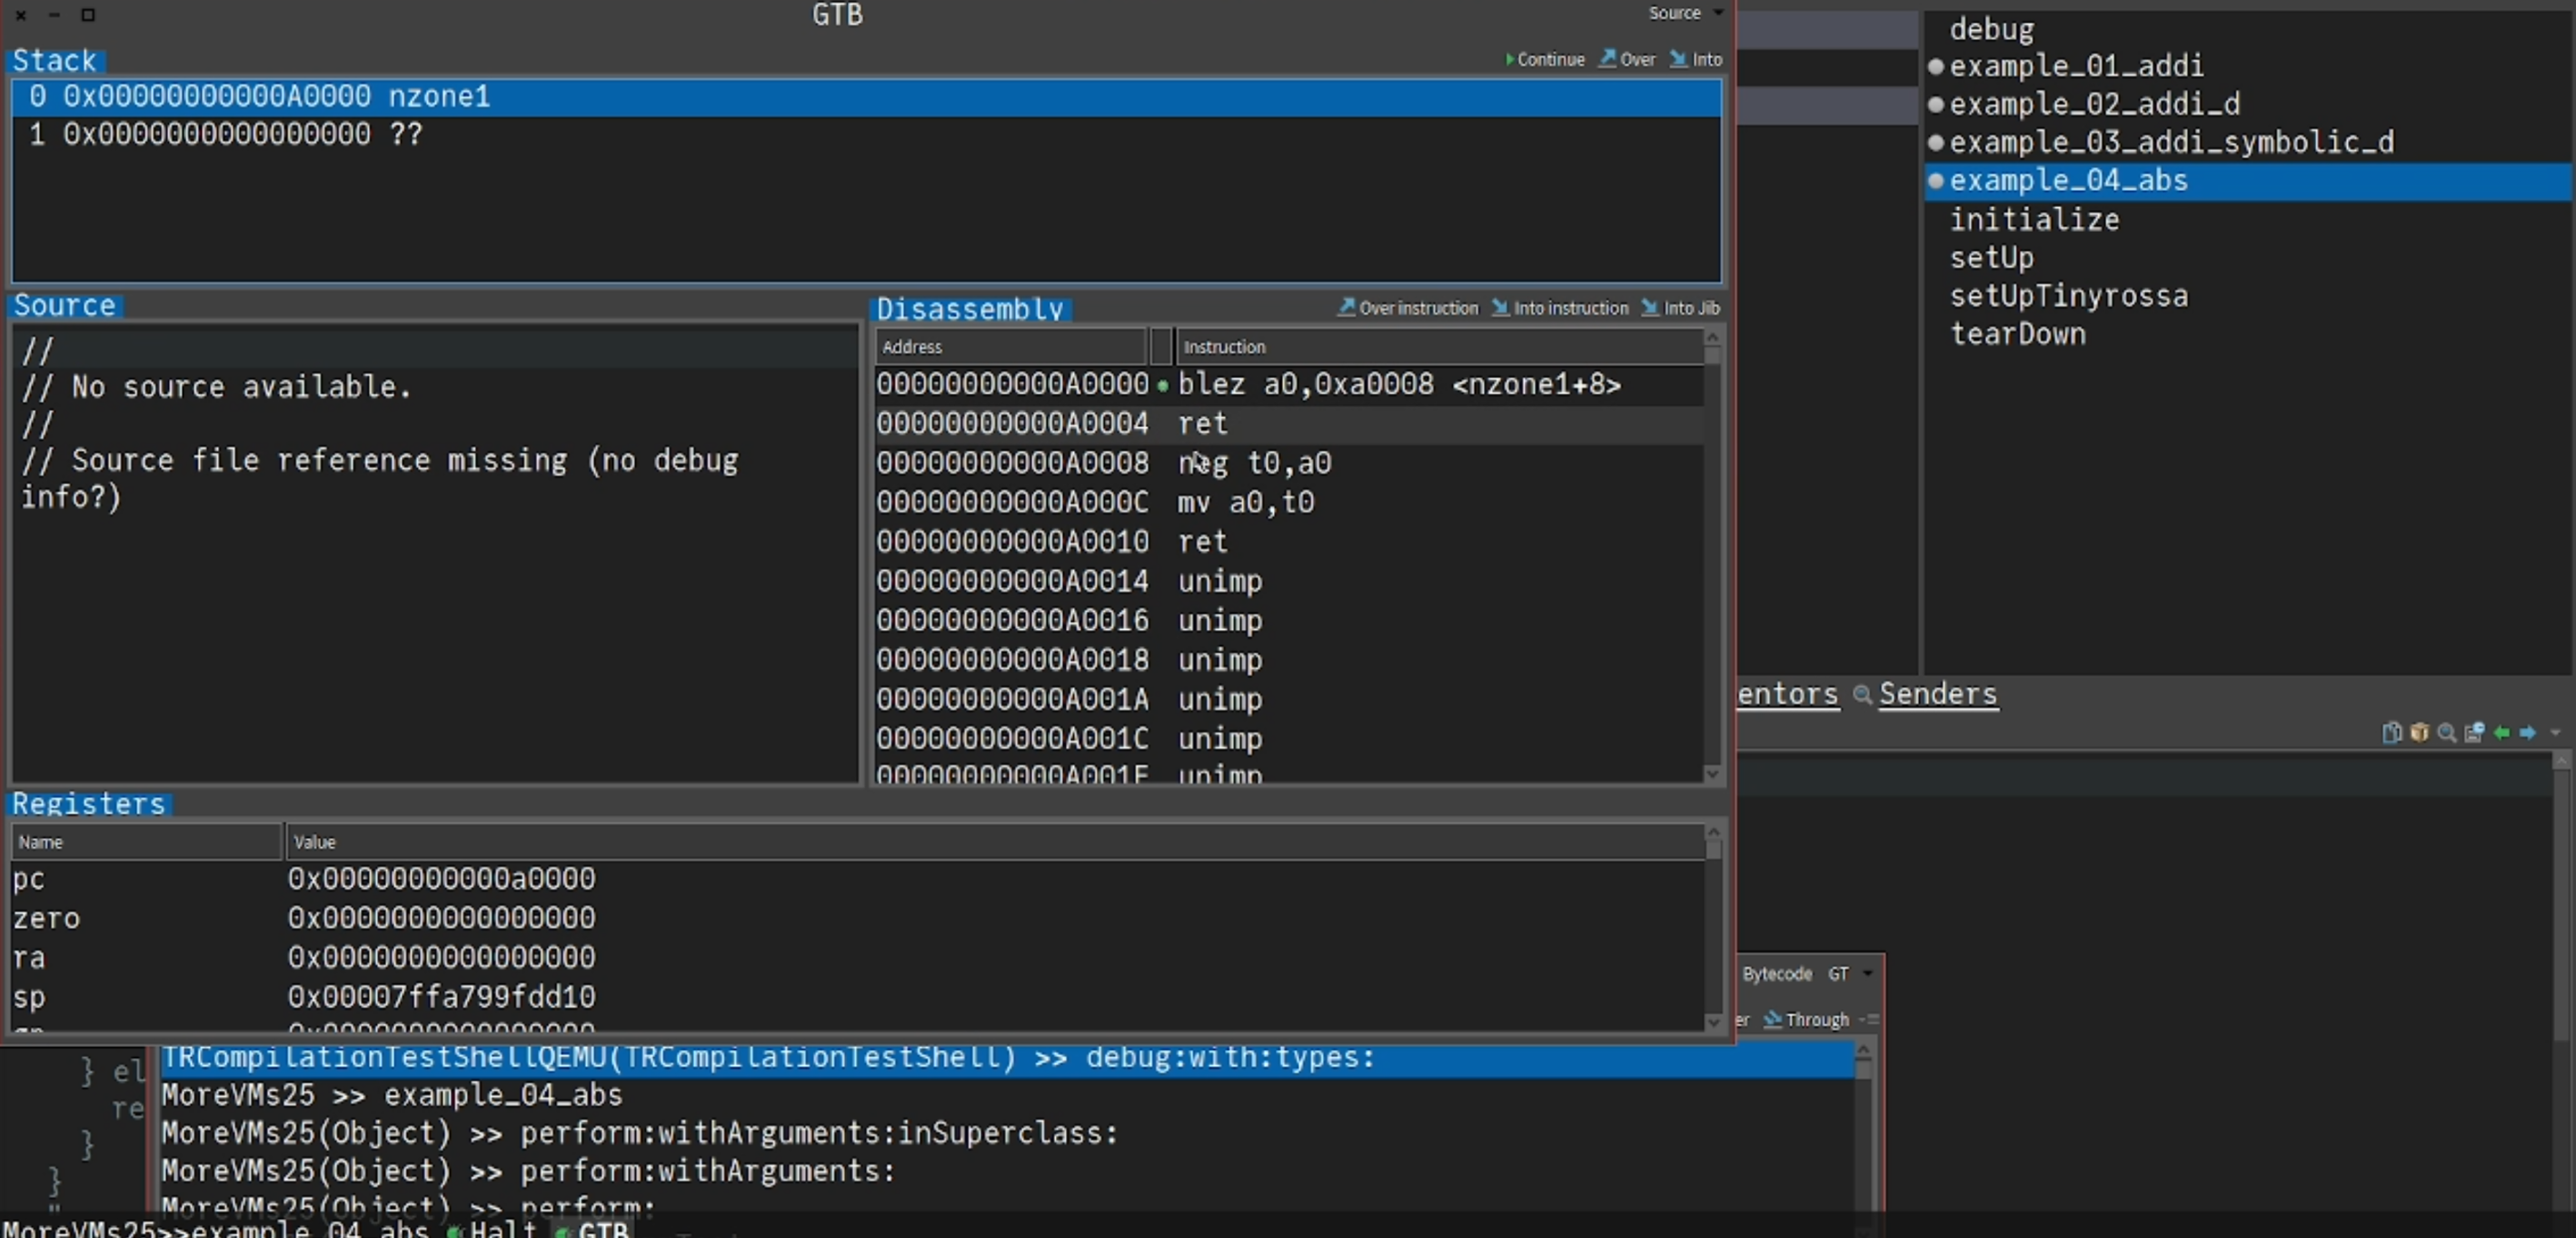Select initialize in the method list
The width and height of the screenshot is (2576, 1238).
2248,220
